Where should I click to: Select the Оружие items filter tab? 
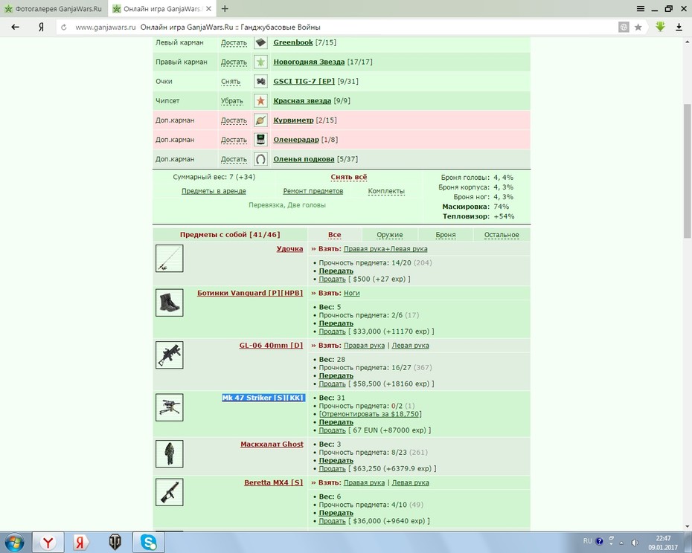pyautogui.click(x=390, y=235)
